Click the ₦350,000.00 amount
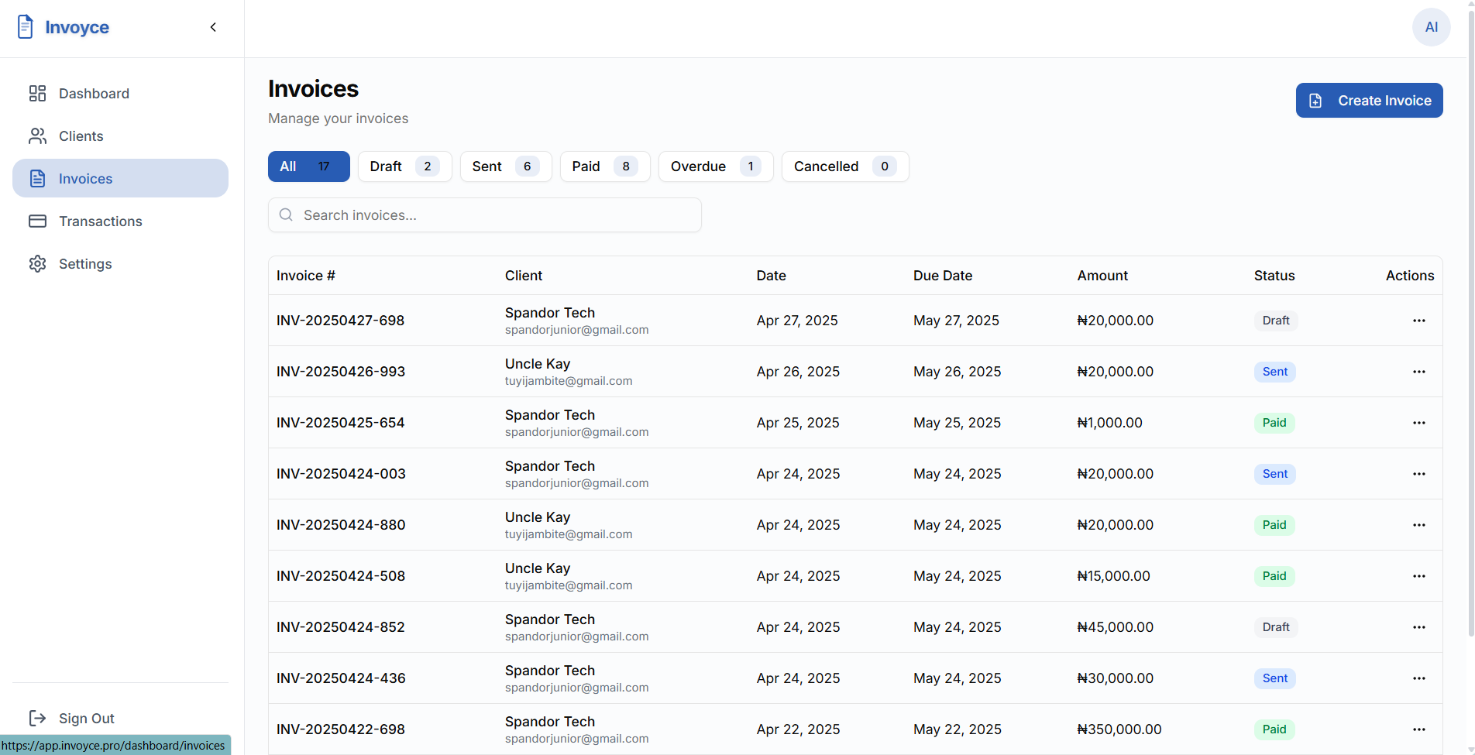This screenshot has width=1475, height=755. (x=1119, y=729)
